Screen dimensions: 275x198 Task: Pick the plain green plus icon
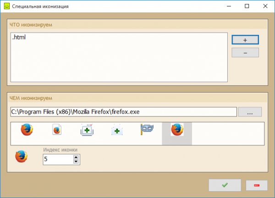[117, 130]
